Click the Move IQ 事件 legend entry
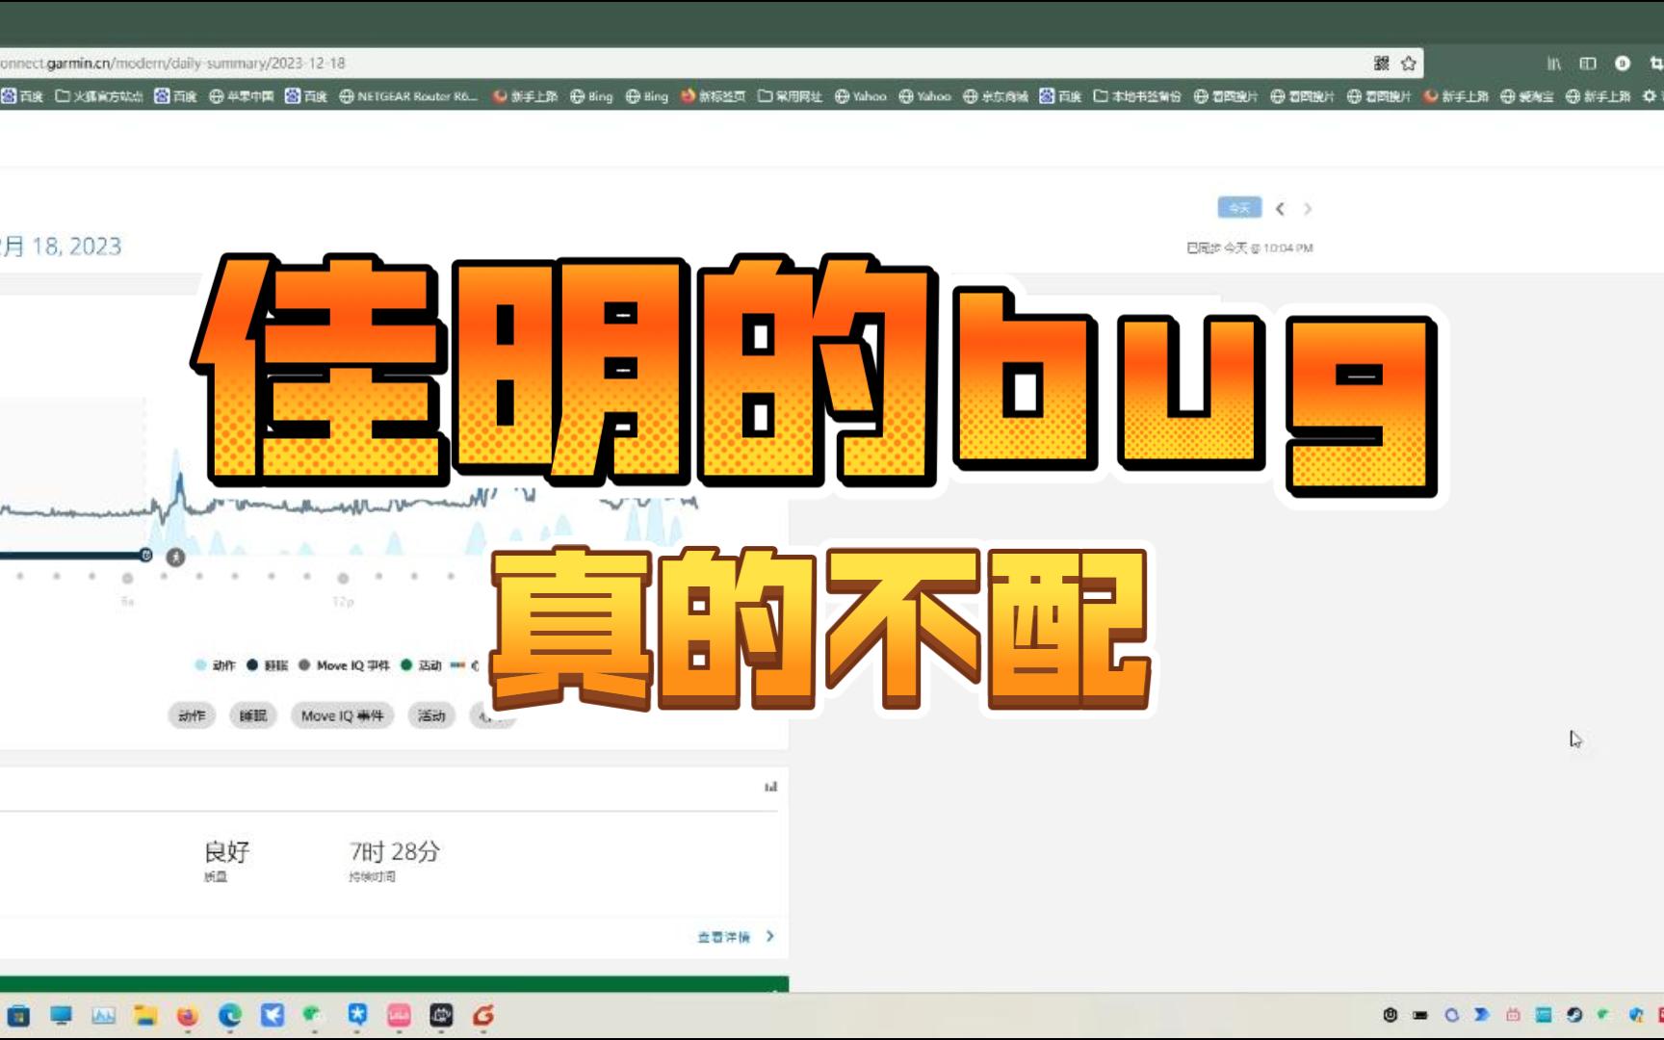 coord(345,665)
